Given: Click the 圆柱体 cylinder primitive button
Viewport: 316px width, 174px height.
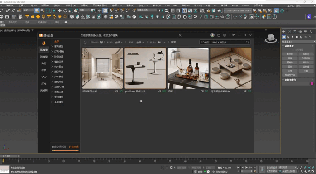Looking at the screenshot, I should tap(290, 63).
